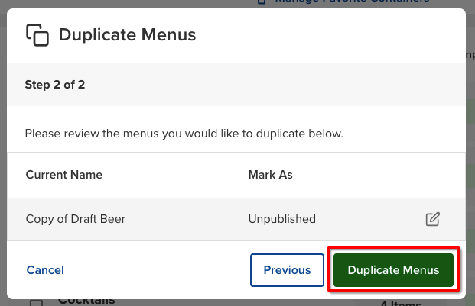Click the Duplicate Menus dialog title text

point(127,35)
